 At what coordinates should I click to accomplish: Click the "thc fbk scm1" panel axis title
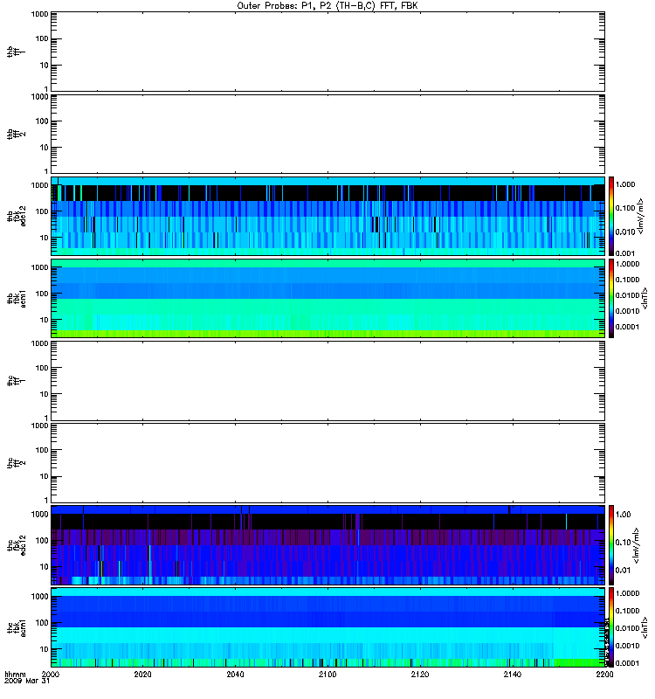[x=16, y=627]
